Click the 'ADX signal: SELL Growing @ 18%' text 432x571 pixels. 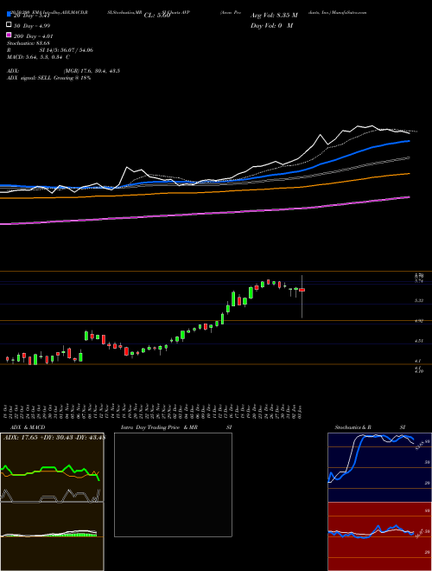tap(48, 78)
